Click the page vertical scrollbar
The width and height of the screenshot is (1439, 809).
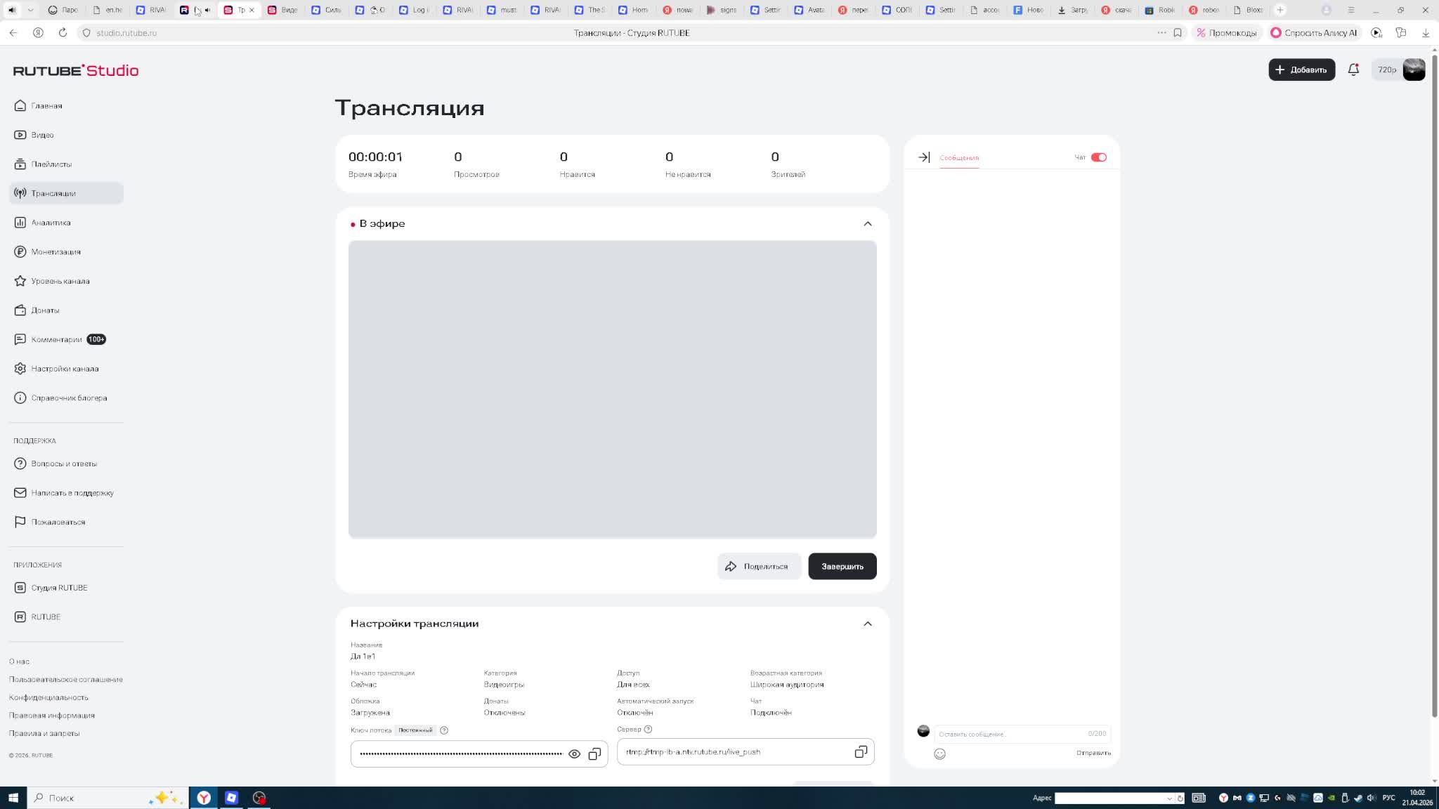(x=1434, y=386)
